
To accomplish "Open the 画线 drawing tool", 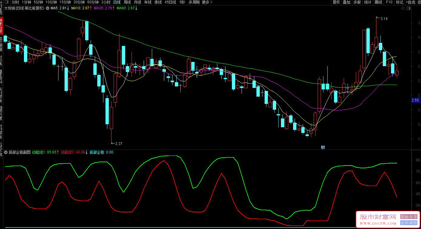I will point(378,2).
